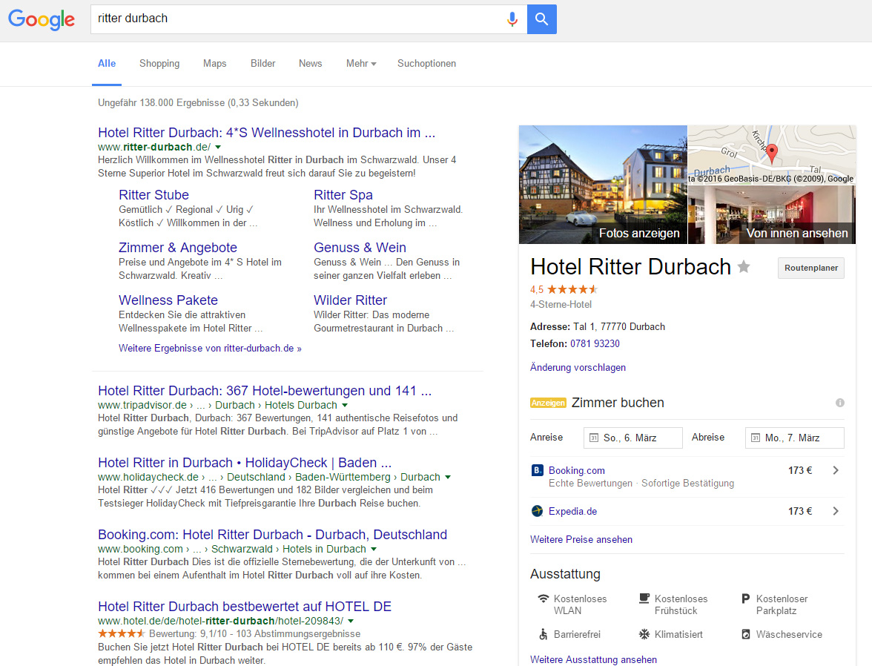Open Suchoptionen search tools
This screenshot has width=872, height=666.
[426, 64]
